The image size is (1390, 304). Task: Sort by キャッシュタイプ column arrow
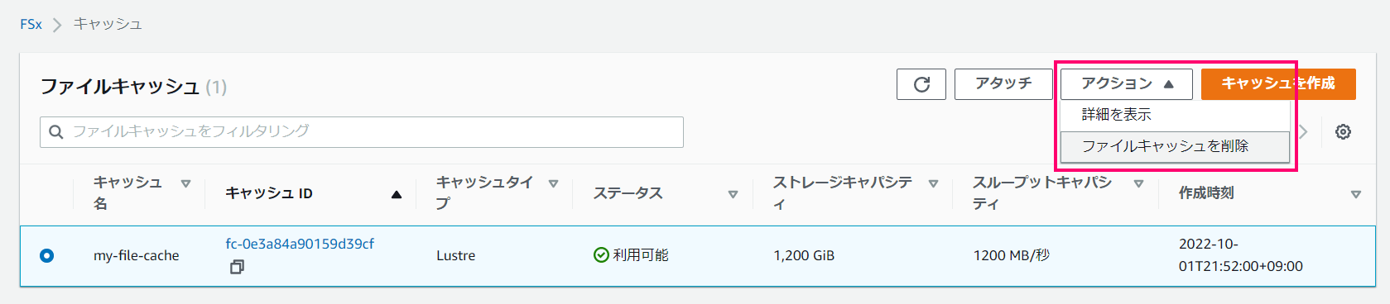pos(553,183)
